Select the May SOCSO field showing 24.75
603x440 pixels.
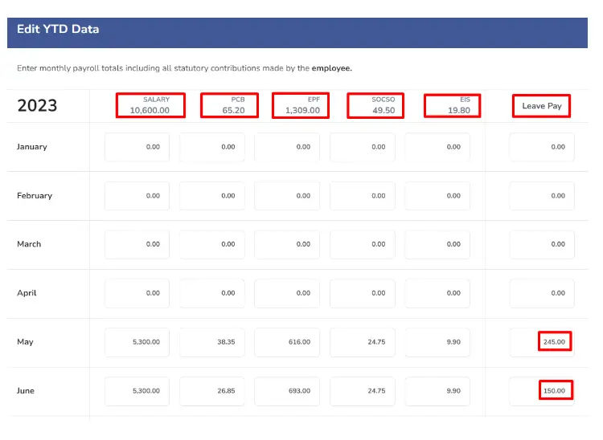pos(363,342)
